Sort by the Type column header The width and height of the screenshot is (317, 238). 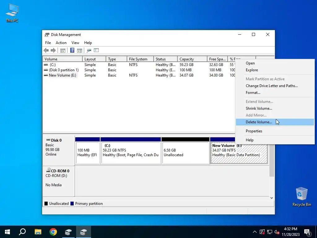(x=117, y=59)
